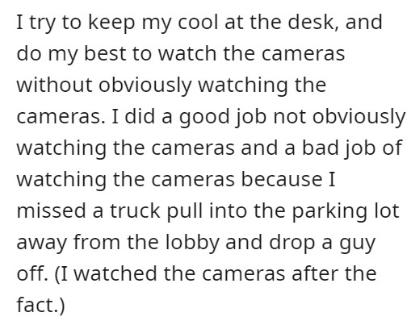Image resolution: width=411 pixels, height=325 pixels.
Task: Click the word "bad" before "job of"
Action: (x=320, y=148)
